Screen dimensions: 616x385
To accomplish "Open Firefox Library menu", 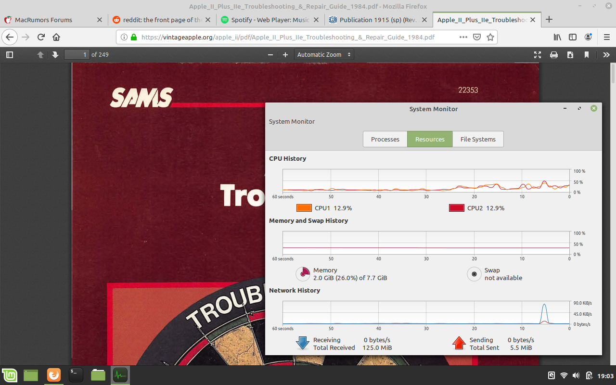I will (557, 37).
